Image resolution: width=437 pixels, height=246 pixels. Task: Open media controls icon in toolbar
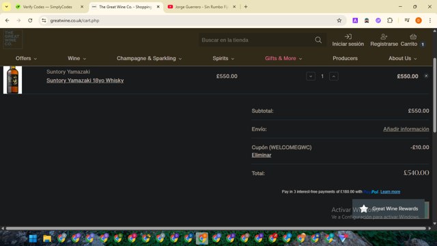(407, 20)
